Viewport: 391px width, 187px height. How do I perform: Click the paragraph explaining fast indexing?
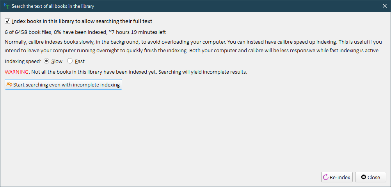coord(193,46)
